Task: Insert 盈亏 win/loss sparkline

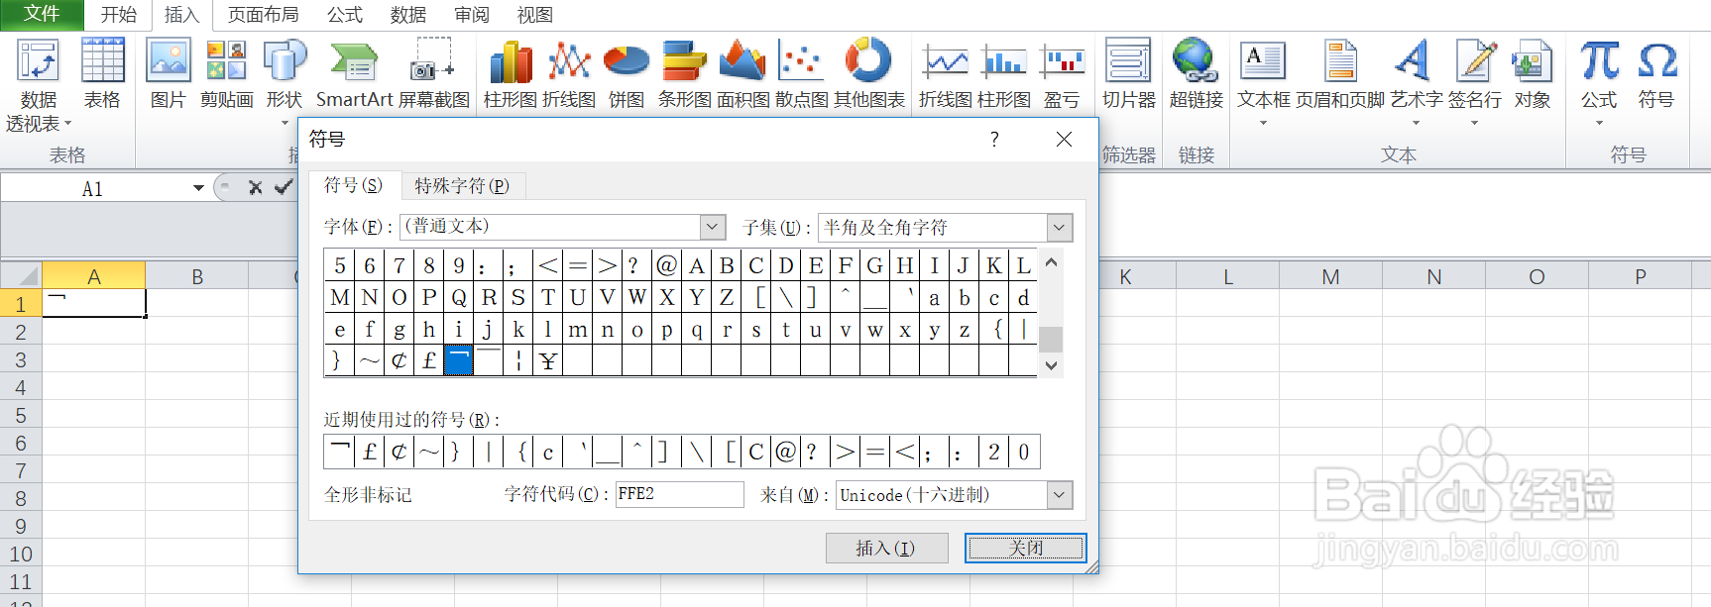Action: coord(1062,61)
